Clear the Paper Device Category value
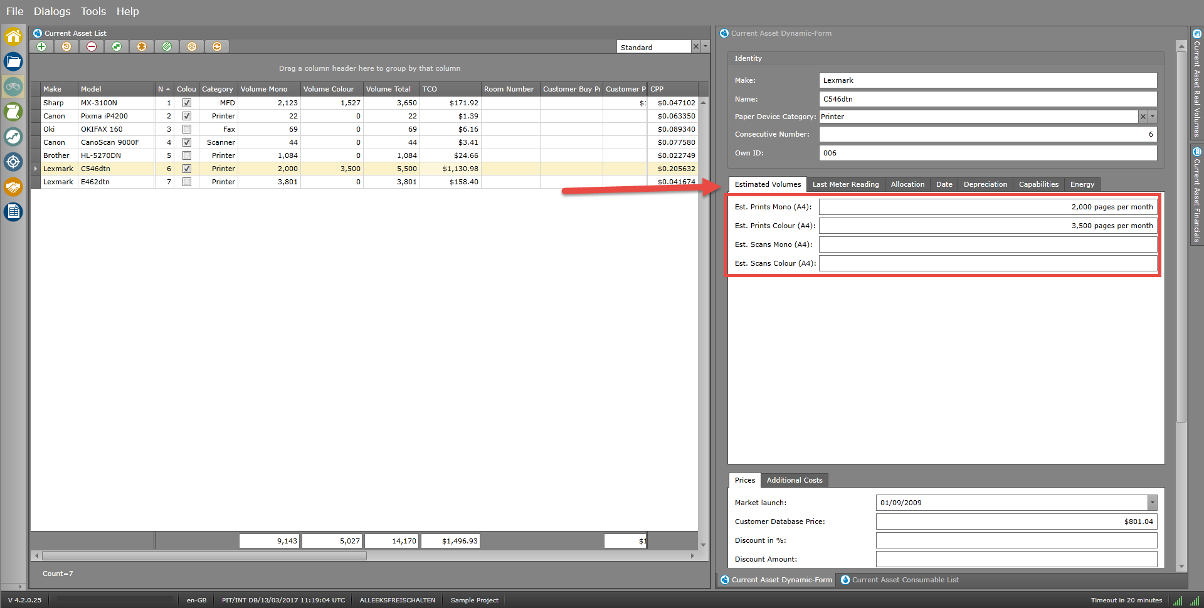 pyautogui.click(x=1143, y=117)
